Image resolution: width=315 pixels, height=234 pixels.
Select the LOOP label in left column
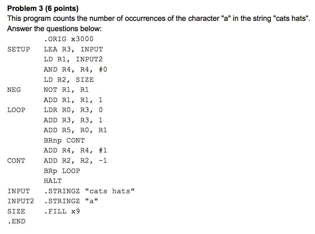[x=16, y=110]
